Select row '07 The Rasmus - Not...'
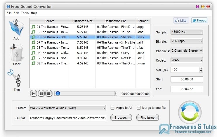This screenshot has width=217, height=137. [90, 58]
